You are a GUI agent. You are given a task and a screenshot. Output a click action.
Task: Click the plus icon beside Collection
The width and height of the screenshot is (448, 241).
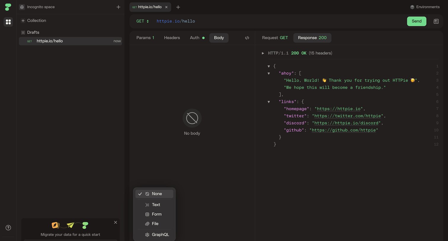tap(23, 21)
